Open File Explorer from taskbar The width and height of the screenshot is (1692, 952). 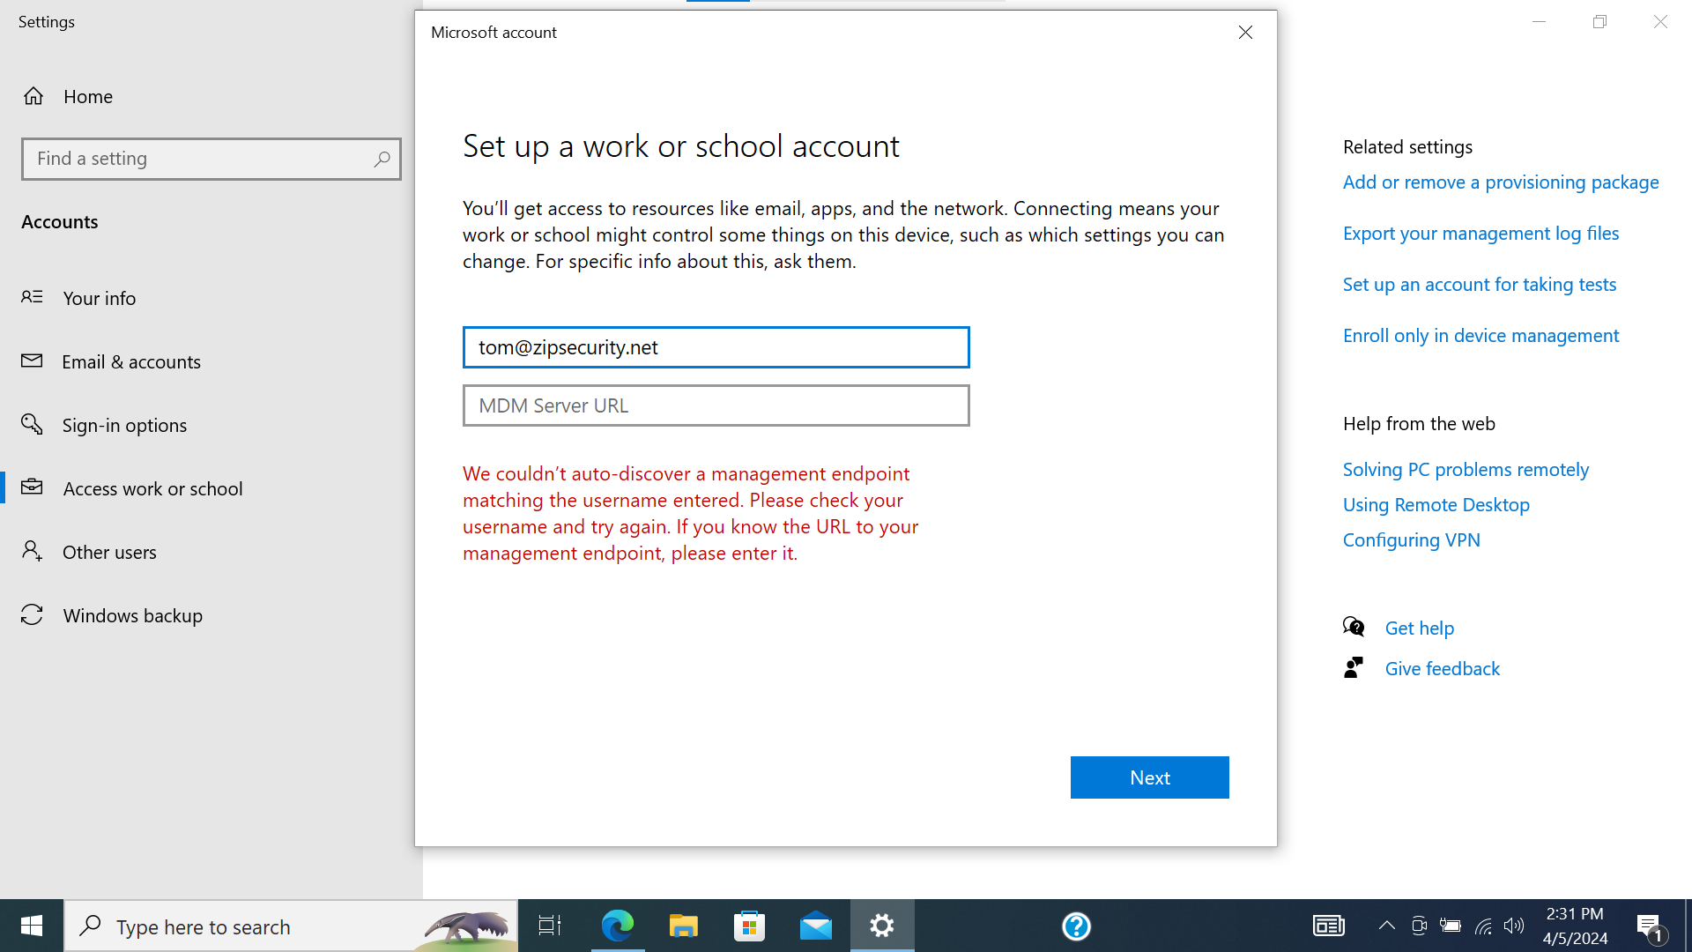[x=683, y=926]
